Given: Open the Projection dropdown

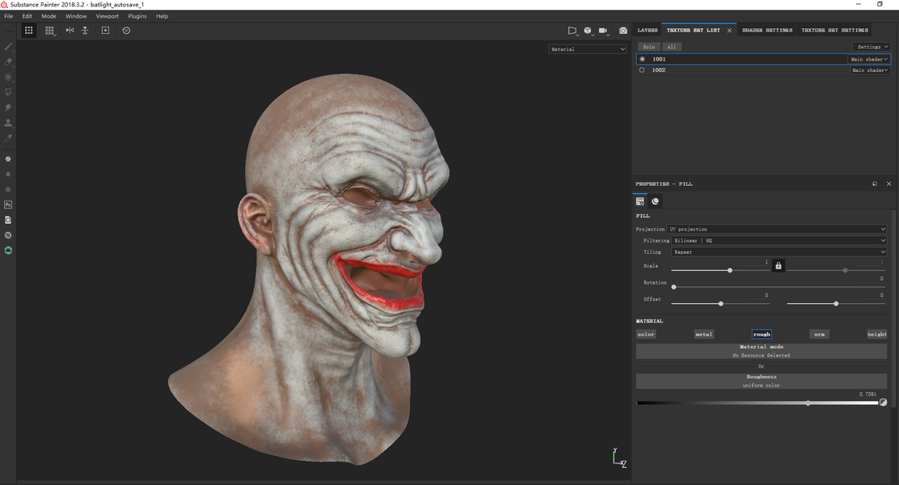Looking at the screenshot, I should tap(777, 230).
